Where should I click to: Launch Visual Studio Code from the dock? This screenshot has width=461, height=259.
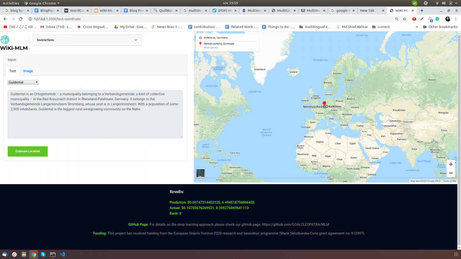click(x=62, y=254)
